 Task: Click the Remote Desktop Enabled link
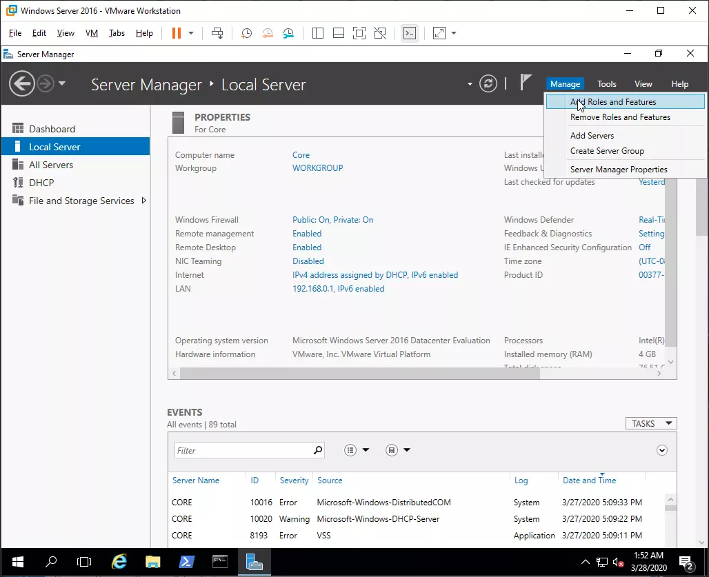[307, 247]
